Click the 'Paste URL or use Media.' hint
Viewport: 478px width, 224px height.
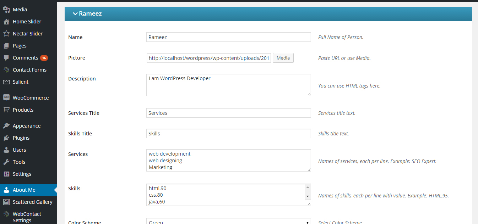click(x=344, y=58)
